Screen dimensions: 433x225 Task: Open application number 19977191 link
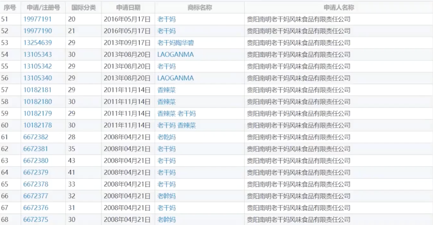pos(37,19)
